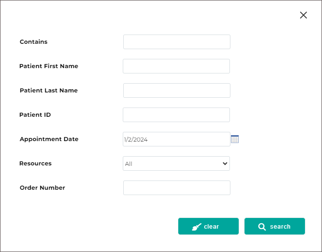The height and width of the screenshot is (252, 322).
Task: Click the Order Number label
Action: 42,188
